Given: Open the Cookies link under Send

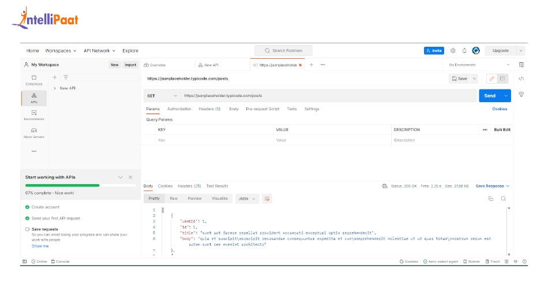Looking at the screenshot, I should pyautogui.click(x=500, y=109).
